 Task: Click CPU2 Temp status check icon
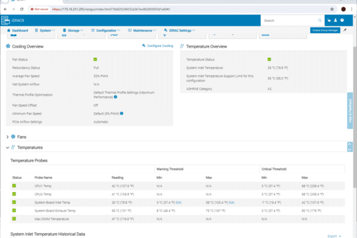[x=14, y=194]
